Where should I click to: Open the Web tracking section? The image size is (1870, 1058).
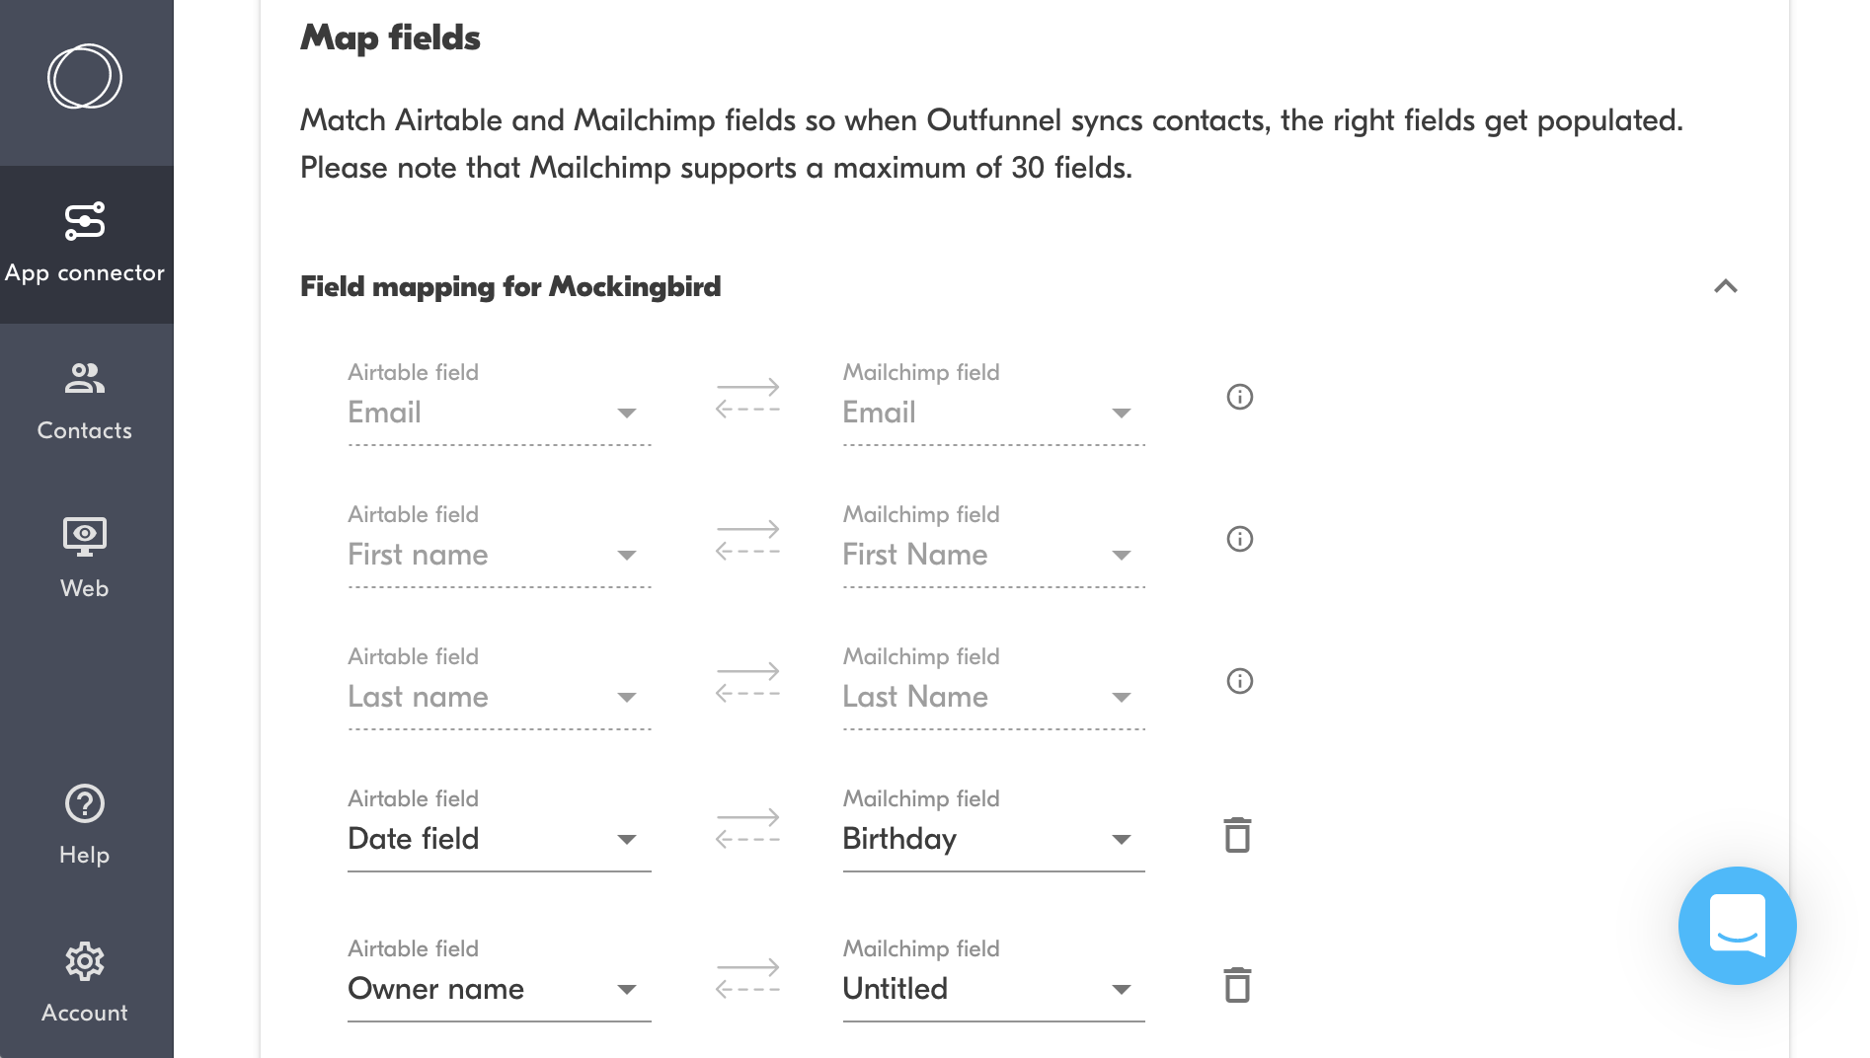[85, 559]
